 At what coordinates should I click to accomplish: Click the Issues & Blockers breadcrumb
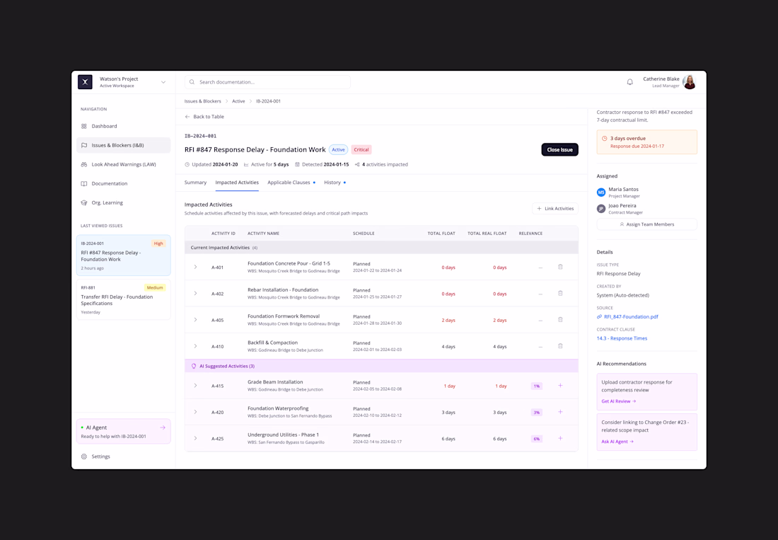pyautogui.click(x=202, y=101)
